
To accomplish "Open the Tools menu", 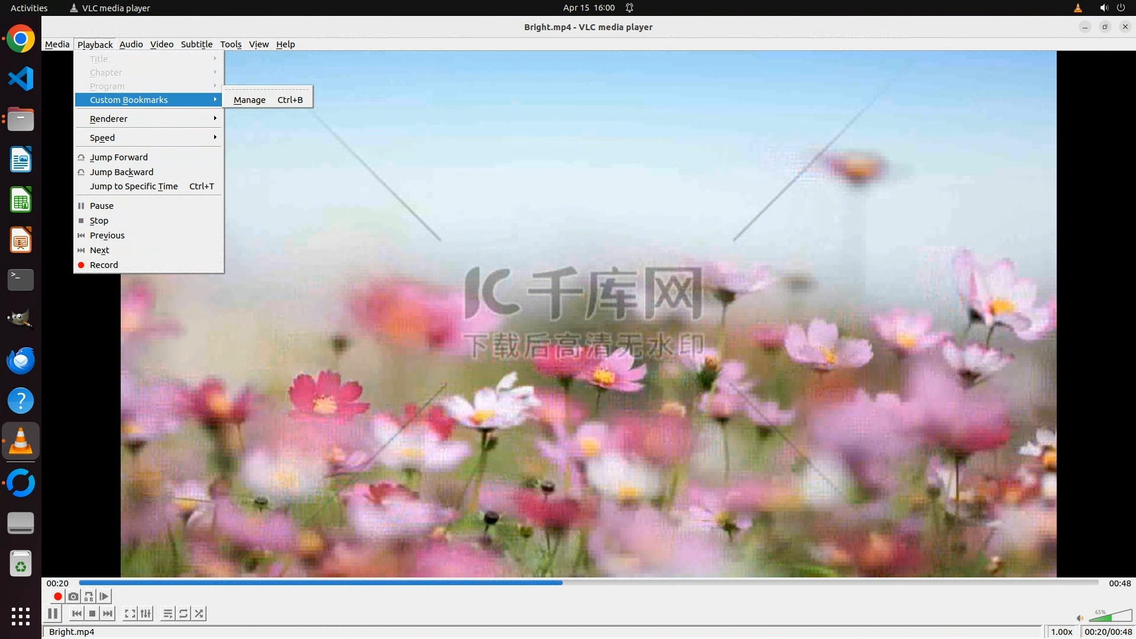I will [230, 44].
